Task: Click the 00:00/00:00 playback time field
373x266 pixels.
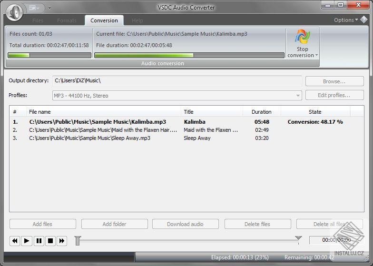Action: [x=336, y=240]
